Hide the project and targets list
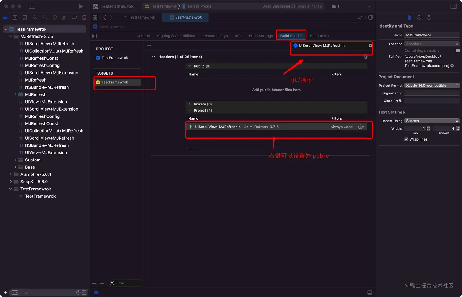 click(94, 36)
